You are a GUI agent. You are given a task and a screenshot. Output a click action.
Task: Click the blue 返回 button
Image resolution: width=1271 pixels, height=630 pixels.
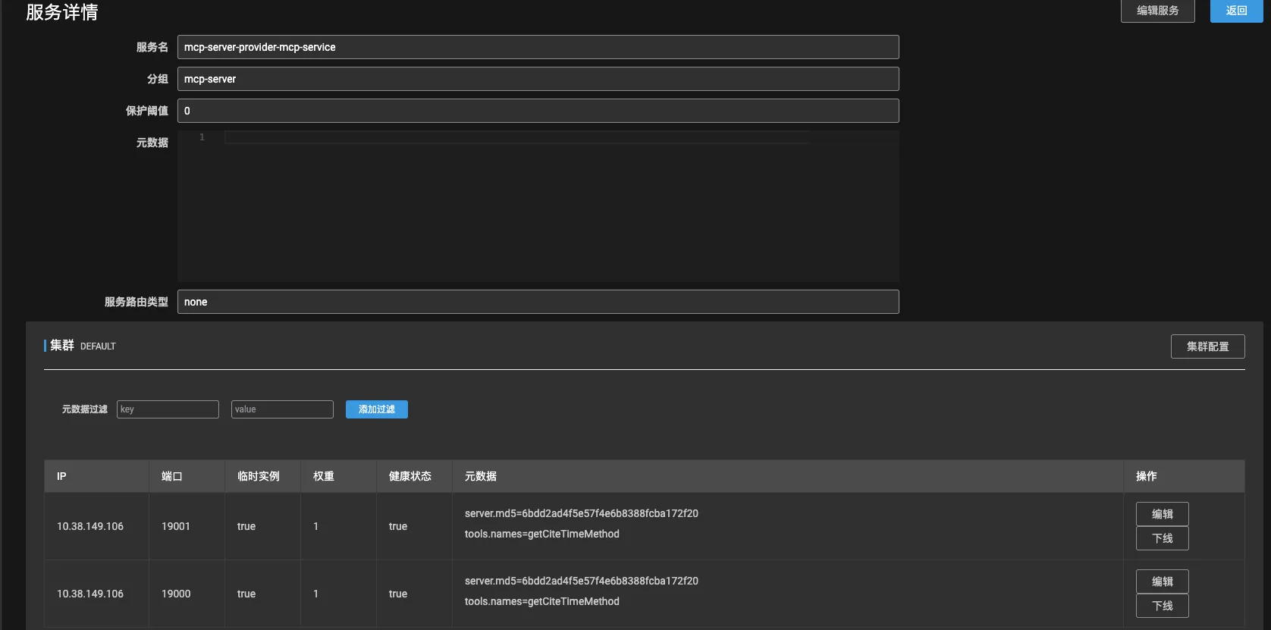1236,11
